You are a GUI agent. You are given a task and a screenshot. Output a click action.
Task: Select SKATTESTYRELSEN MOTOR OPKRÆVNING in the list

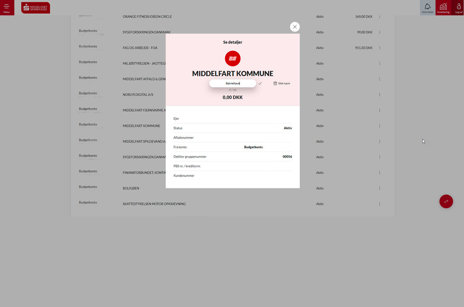(x=154, y=204)
